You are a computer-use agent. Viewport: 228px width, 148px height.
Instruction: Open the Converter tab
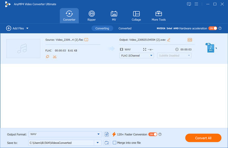point(69,16)
